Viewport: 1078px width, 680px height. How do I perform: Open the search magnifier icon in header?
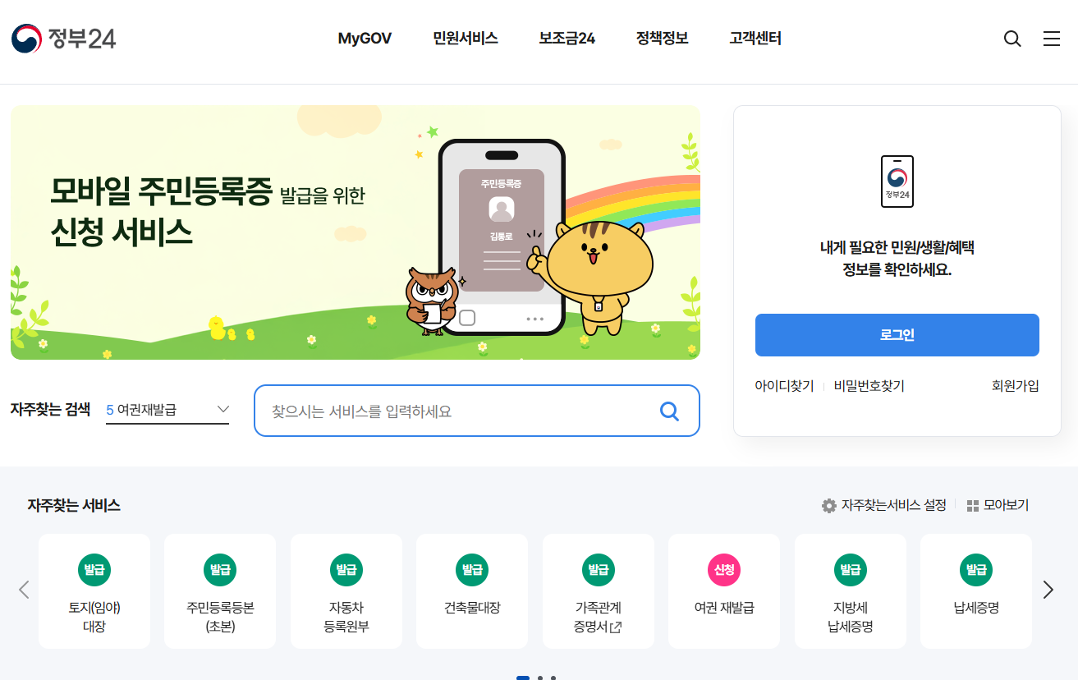1012,39
